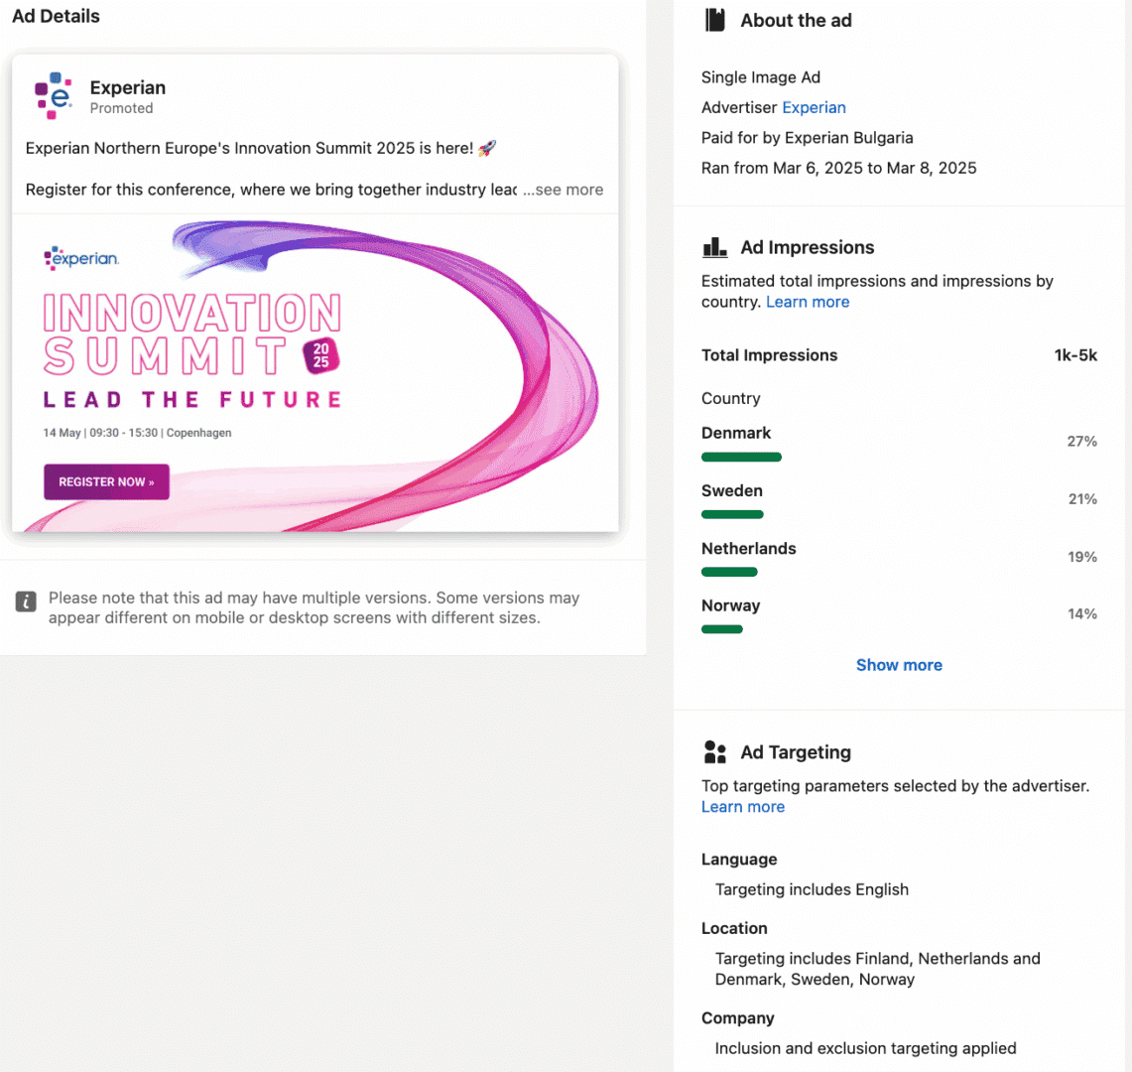Click the 'Ran from Mar 6, 2025' date text
This screenshot has width=1132, height=1072.
(839, 169)
